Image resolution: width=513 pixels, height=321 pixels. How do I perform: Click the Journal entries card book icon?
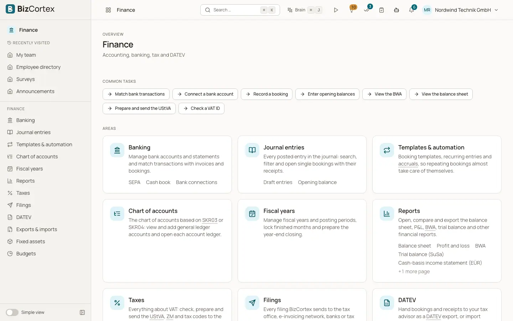point(252,150)
